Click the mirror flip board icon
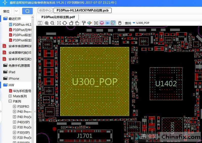The width and height of the screenshot is (202, 143). [96, 23]
